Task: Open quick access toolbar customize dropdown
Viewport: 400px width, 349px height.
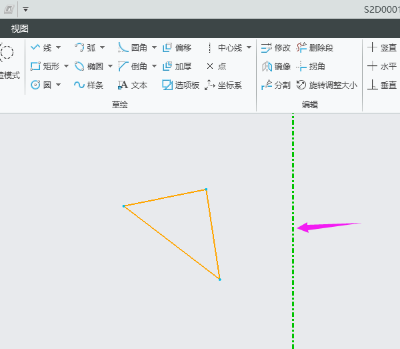Action: click(x=25, y=9)
